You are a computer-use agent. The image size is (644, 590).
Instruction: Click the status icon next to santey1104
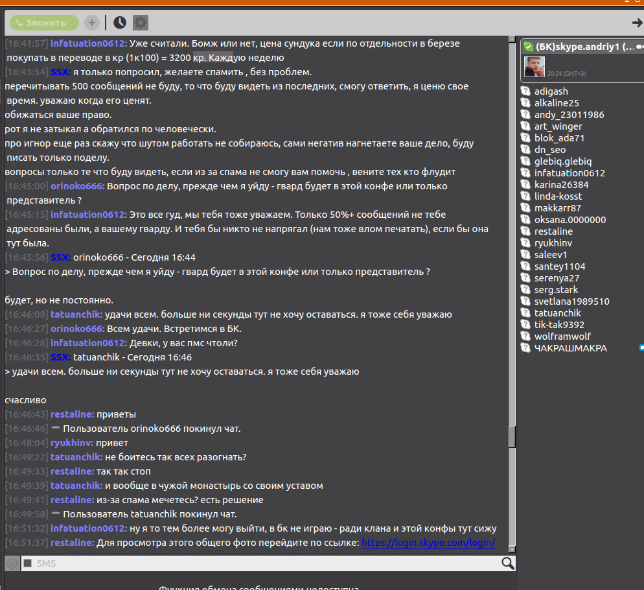525,266
